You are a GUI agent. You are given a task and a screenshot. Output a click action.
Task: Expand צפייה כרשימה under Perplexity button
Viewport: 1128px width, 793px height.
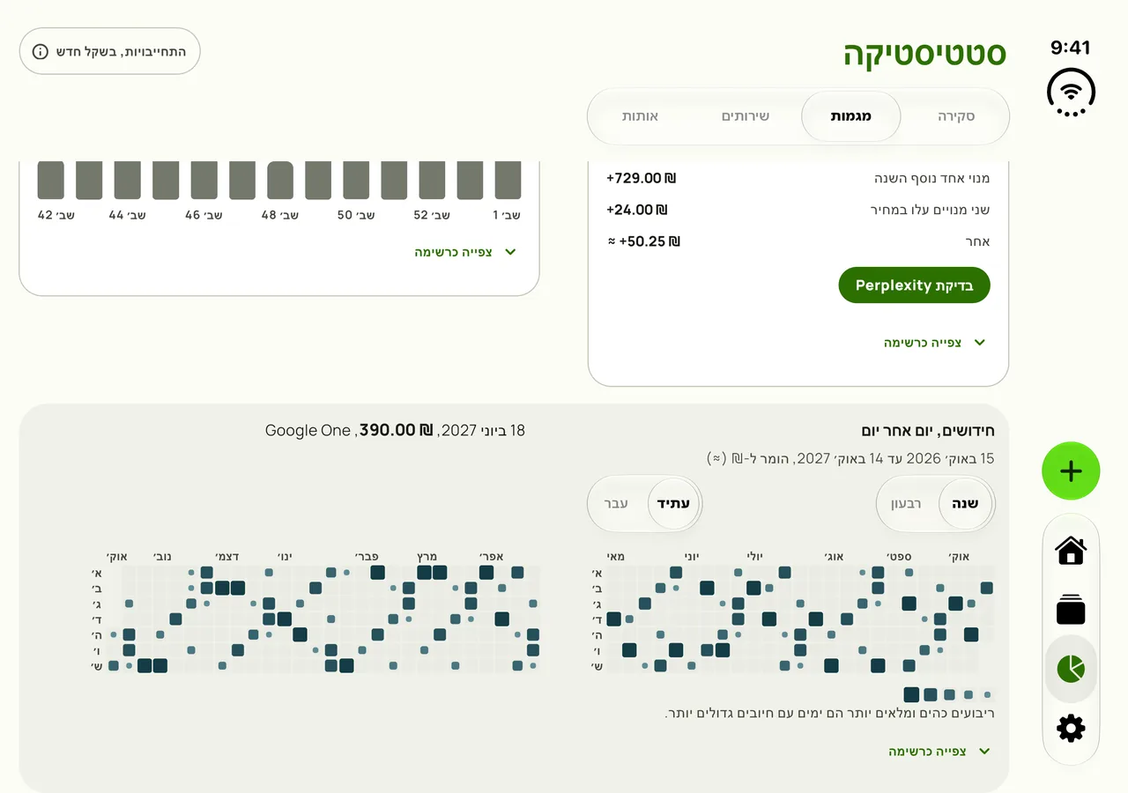(935, 343)
